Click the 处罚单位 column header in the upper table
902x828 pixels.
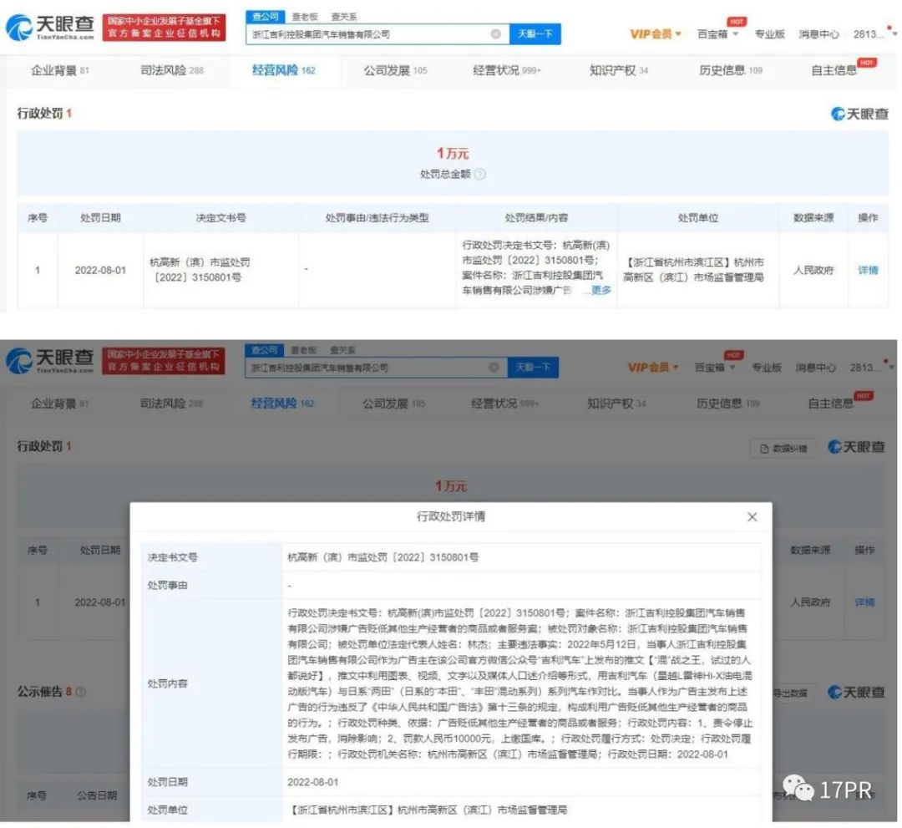[697, 217]
